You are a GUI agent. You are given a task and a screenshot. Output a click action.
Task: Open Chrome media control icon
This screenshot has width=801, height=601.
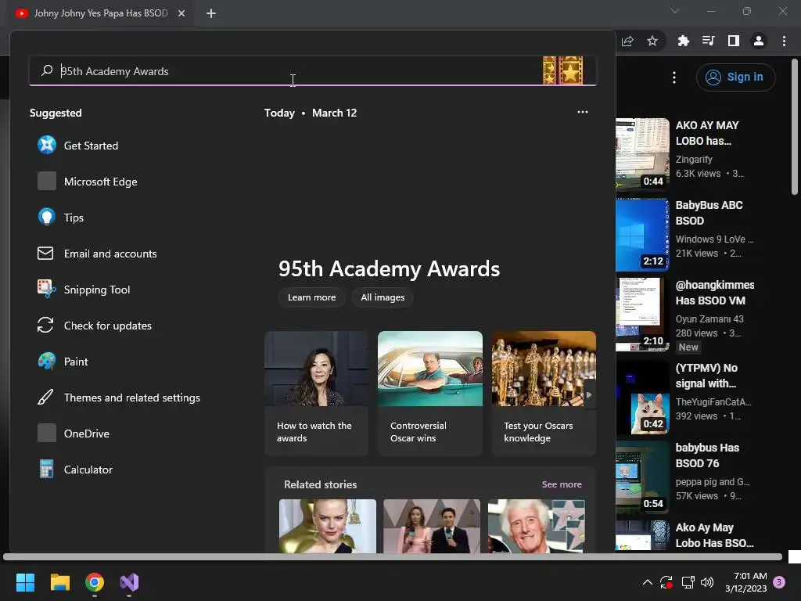click(708, 41)
